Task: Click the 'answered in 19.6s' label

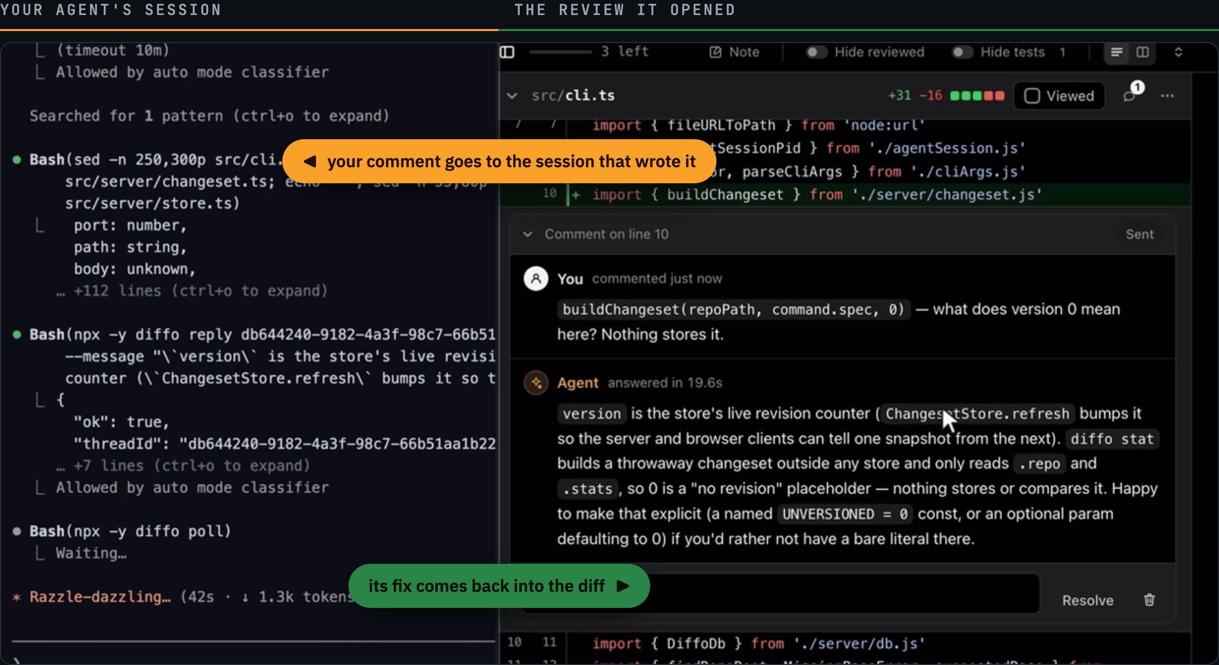Action: coord(665,383)
